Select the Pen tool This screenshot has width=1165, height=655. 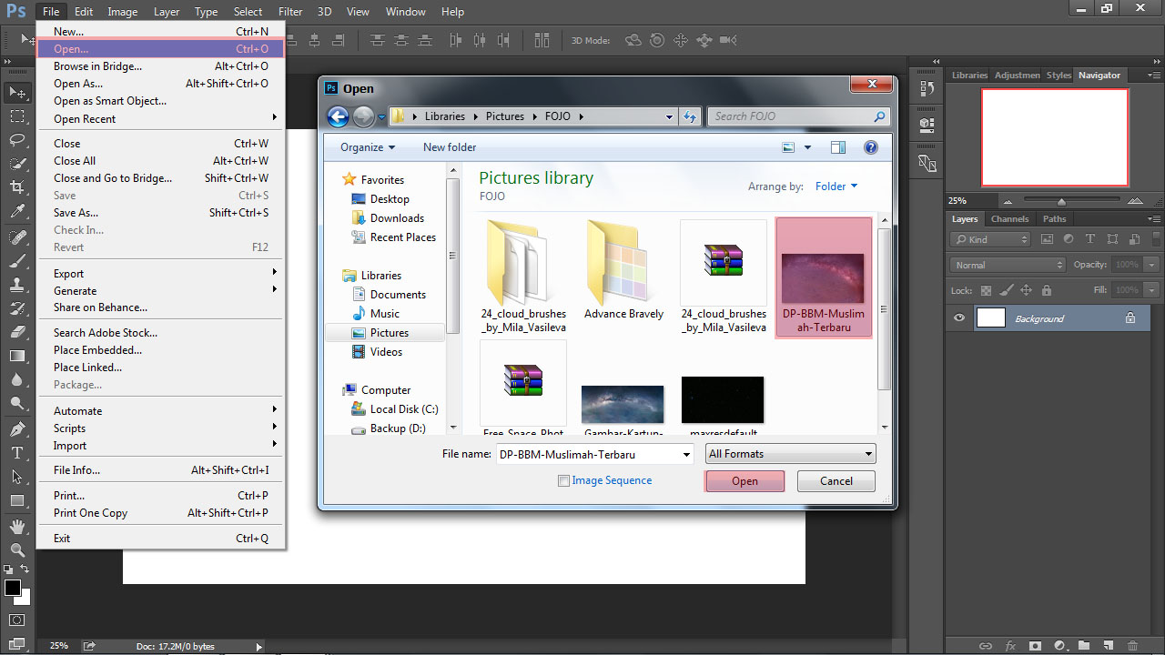[17, 429]
